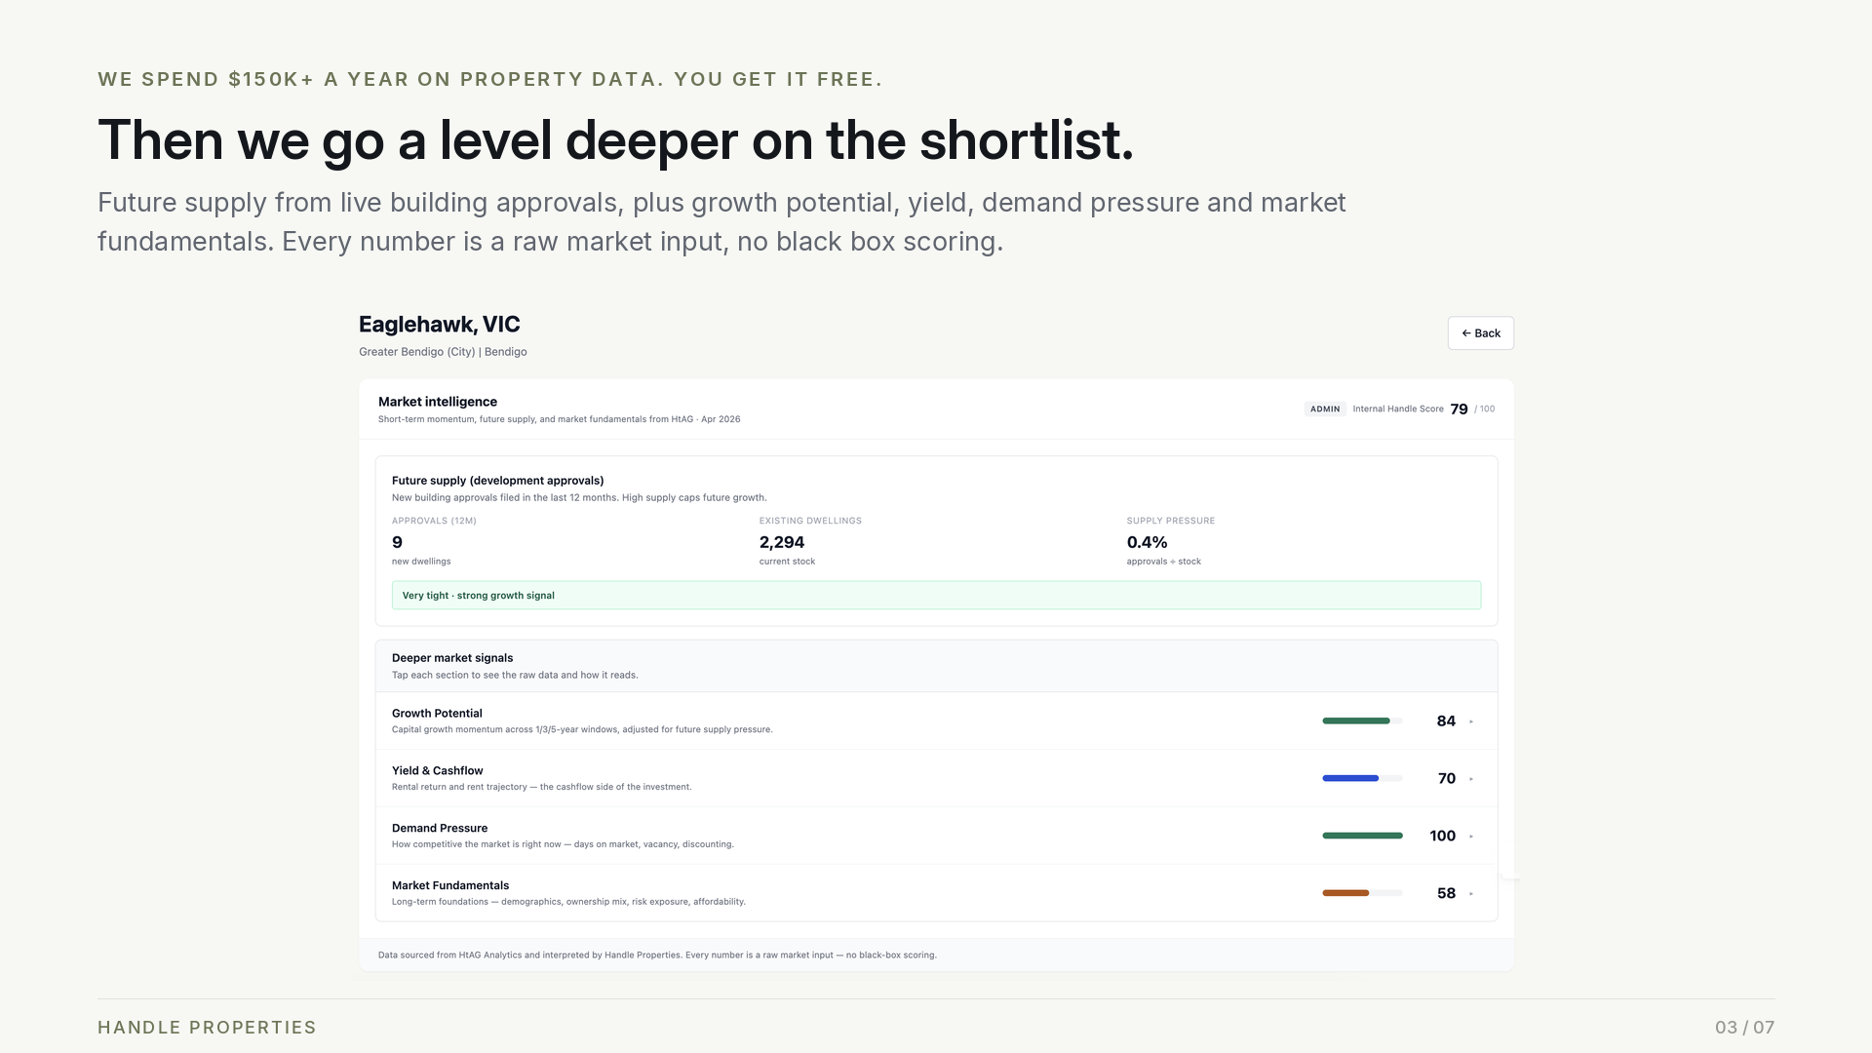The height and width of the screenshot is (1053, 1872).
Task: Open the Demand Pressure section row
Action: coord(936,837)
